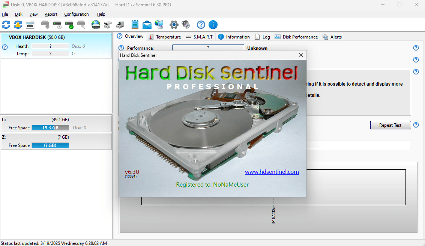Switch to the Disk Performance tab

pyautogui.click(x=296, y=37)
